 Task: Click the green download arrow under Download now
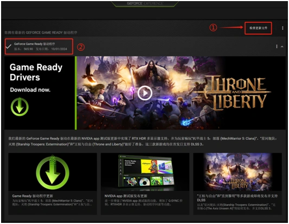click(x=20, y=107)
